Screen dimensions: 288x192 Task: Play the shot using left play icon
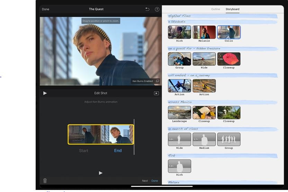point(45,93)
